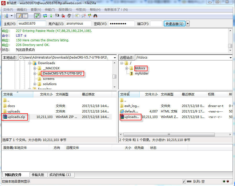Click encryption info icon in status bar
Screen dimensions: 235x186
(x=184, y=182)
